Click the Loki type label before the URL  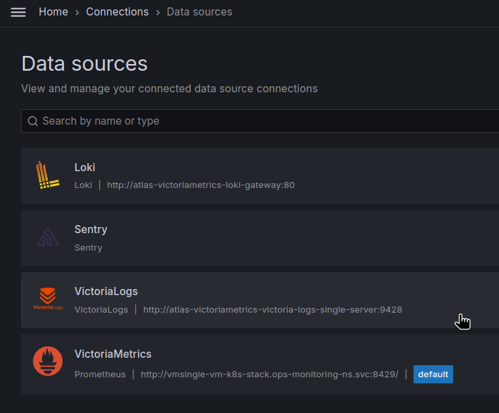click(x=83, y=185)
